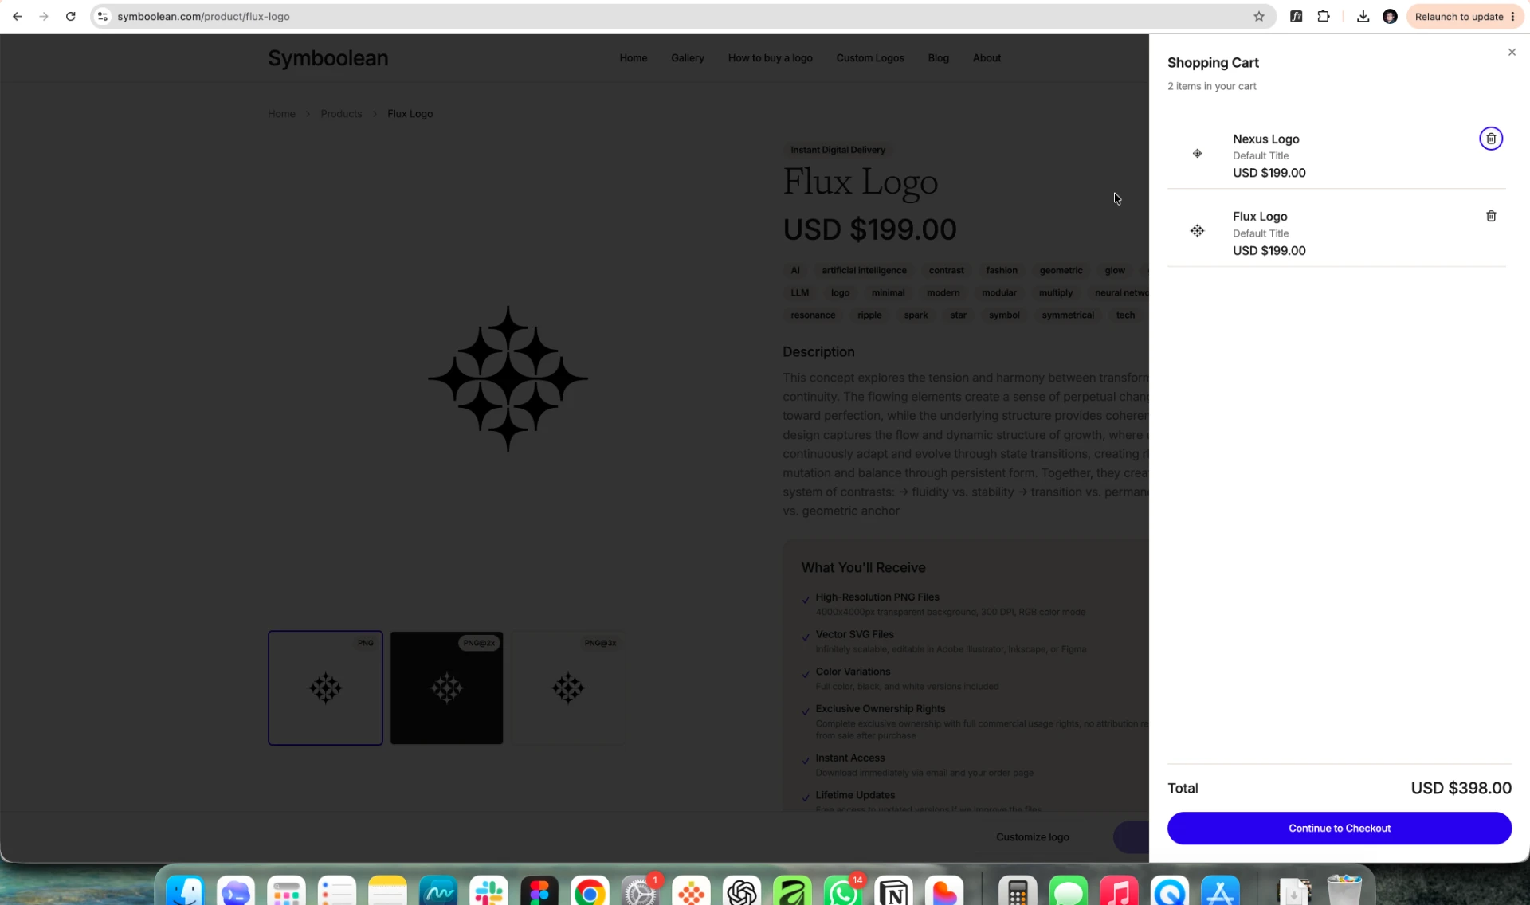Click the 'What You'll Receive' heading
The height and width of the screenshot is (905, 1530).
pos(863,568)
